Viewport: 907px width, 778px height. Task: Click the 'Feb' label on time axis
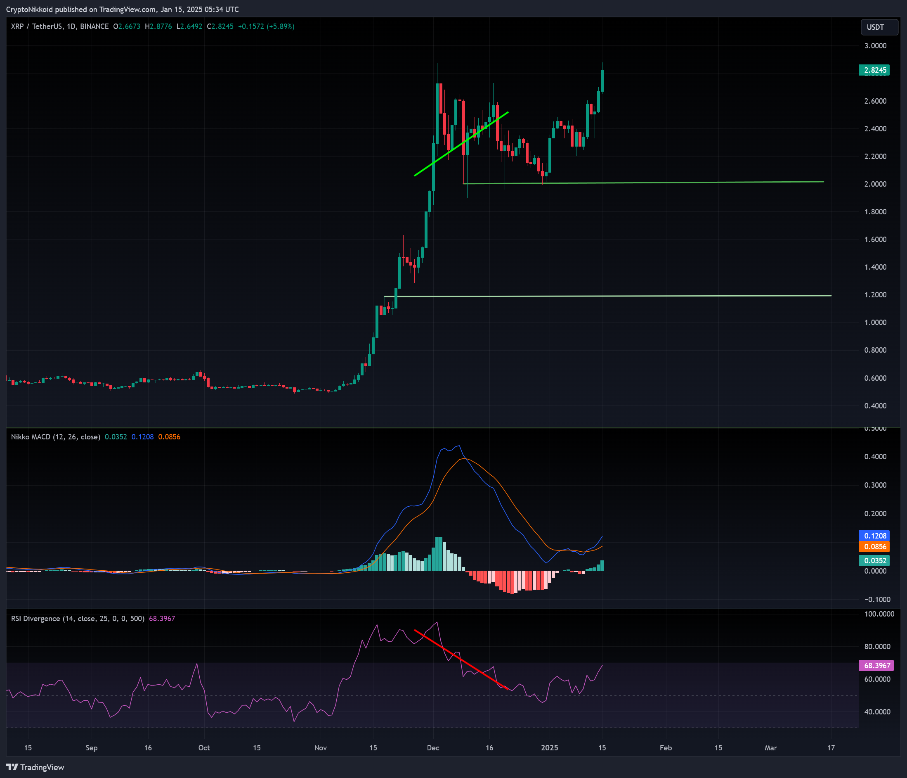point(665,748)
